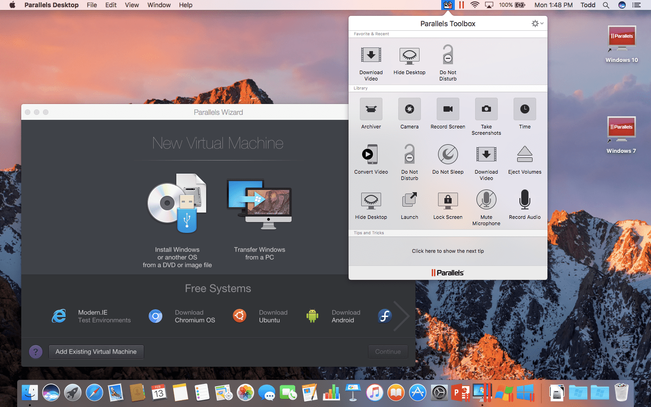Viewport: 651px width, 407px height.
Task: Start the Record Audio tool
Action: point(524,204)
